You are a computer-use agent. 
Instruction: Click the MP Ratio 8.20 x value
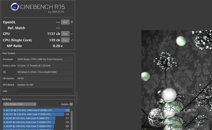click(58, 46)
